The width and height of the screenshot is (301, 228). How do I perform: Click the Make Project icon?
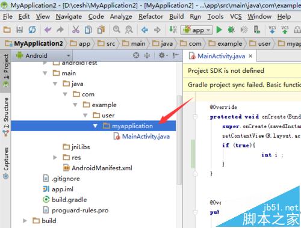(x=173, y=29)
